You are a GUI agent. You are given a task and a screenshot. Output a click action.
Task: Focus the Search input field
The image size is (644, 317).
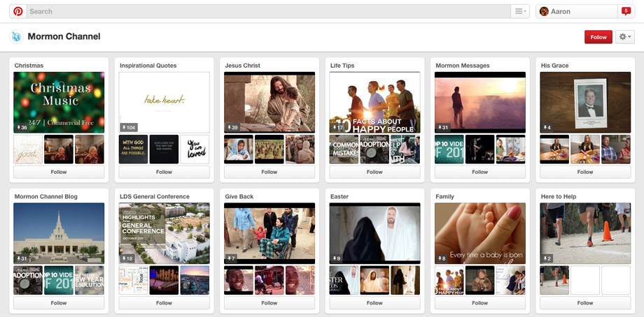pos(269,11)
